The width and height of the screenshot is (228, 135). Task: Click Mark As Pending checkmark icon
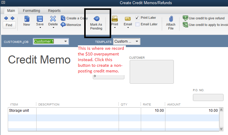click(96, 18)
